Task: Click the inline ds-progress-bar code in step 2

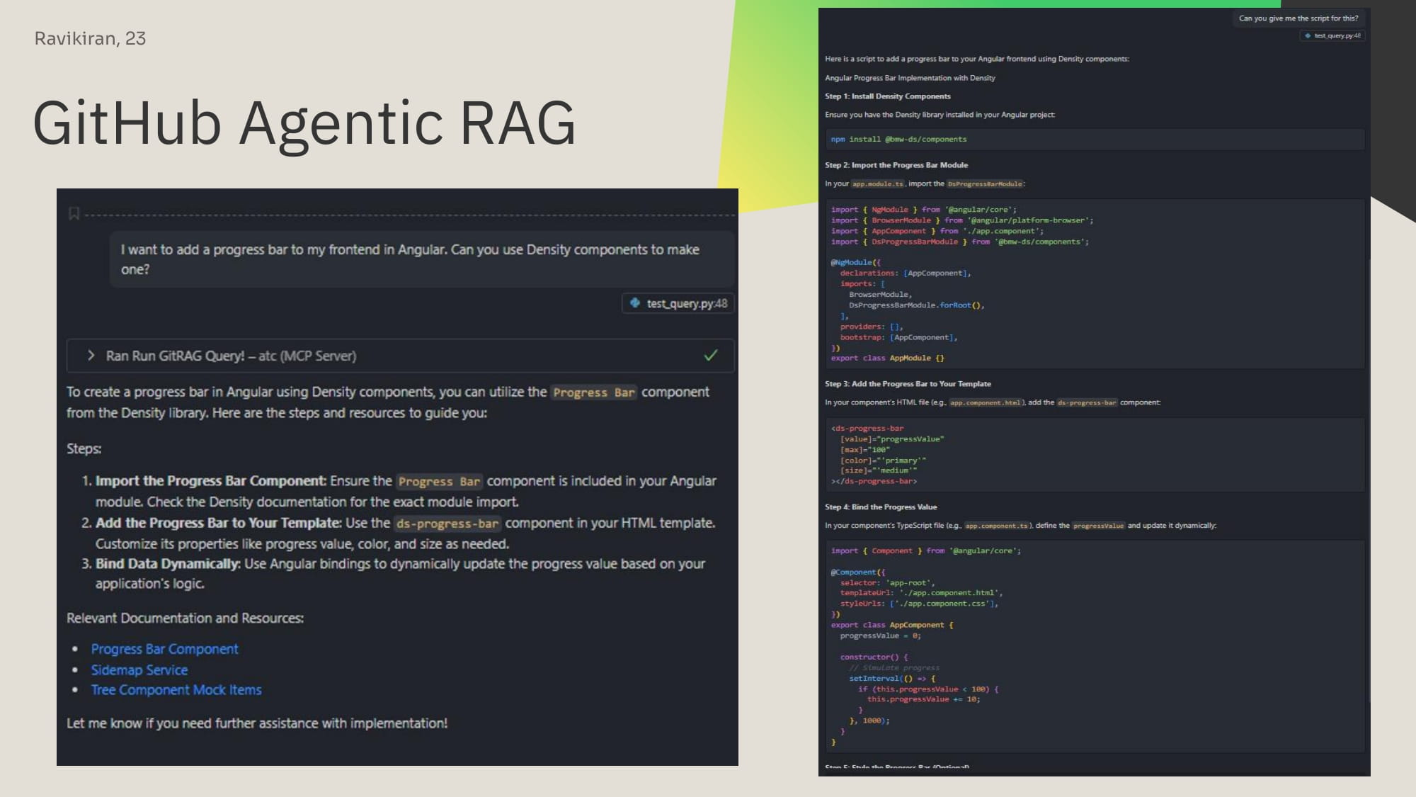Action: (447, 524)
